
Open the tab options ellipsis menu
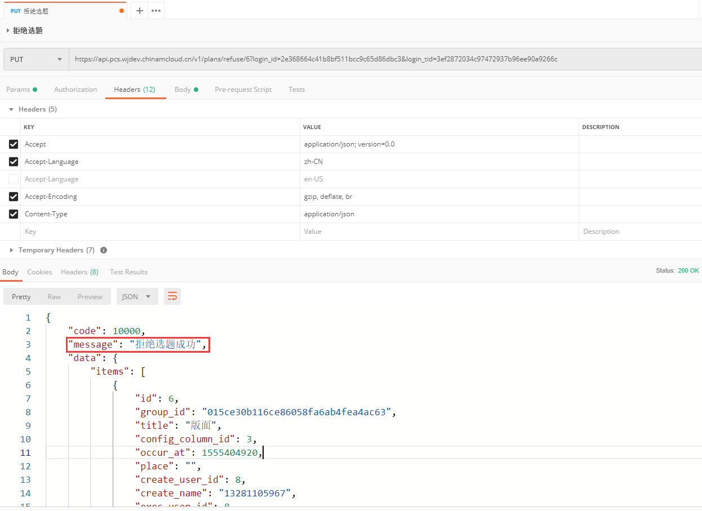pyautogui.click(x=156, y=11)
